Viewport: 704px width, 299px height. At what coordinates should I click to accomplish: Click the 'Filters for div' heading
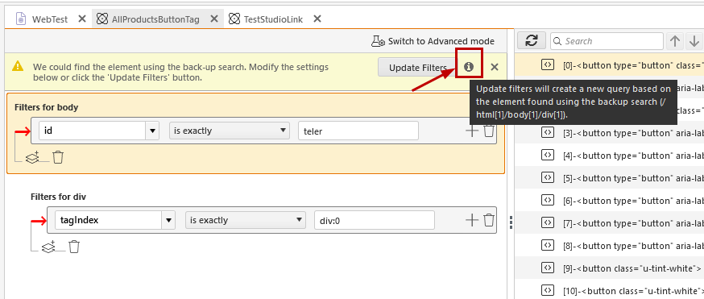(x=58, y=197)
